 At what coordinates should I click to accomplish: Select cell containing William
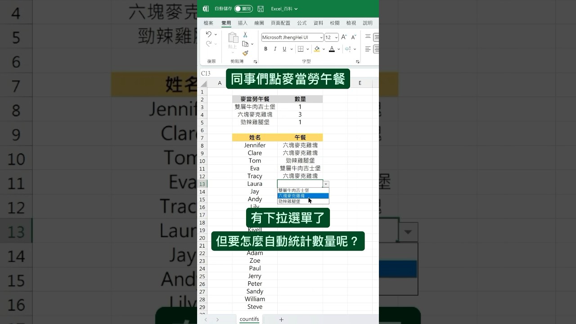255,299
